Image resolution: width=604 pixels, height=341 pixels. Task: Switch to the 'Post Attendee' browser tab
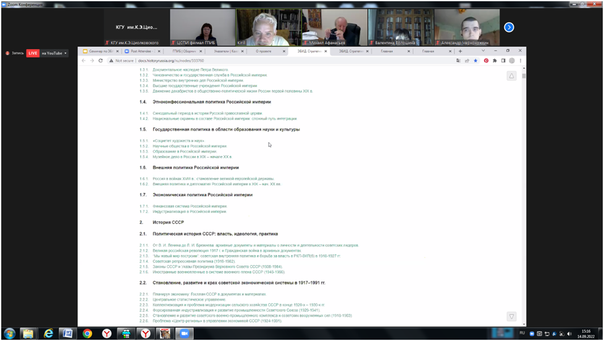[x=141, y=51]
